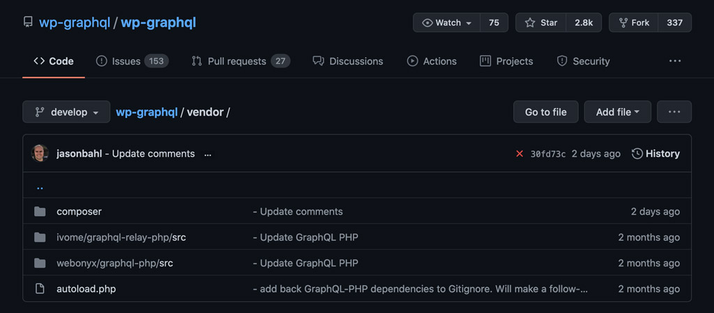The height and width of the screenshot is (313, 714).
Task: Click jasonbahl's avatar image
Action: pyautogui.click(x=40, y=154)
